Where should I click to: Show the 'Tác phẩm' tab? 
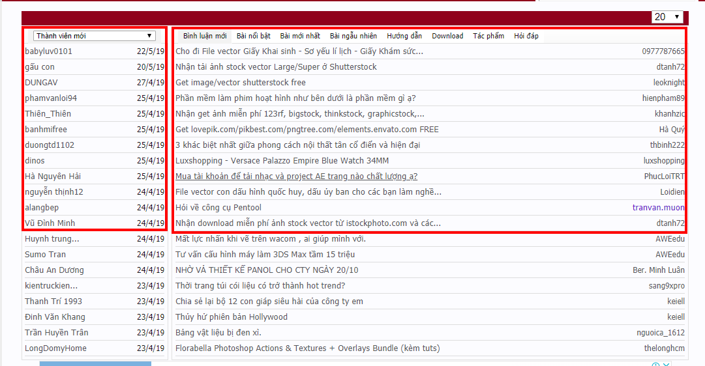tap(488, 36)
